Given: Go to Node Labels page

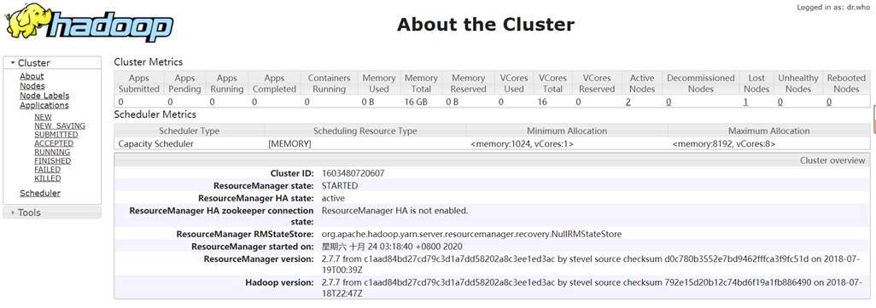Looking at the screenshot, I should (44, 96).
